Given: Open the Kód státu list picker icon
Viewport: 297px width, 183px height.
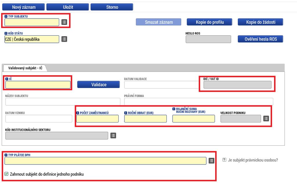Looking at the screenshot, I should coord(64,39).
